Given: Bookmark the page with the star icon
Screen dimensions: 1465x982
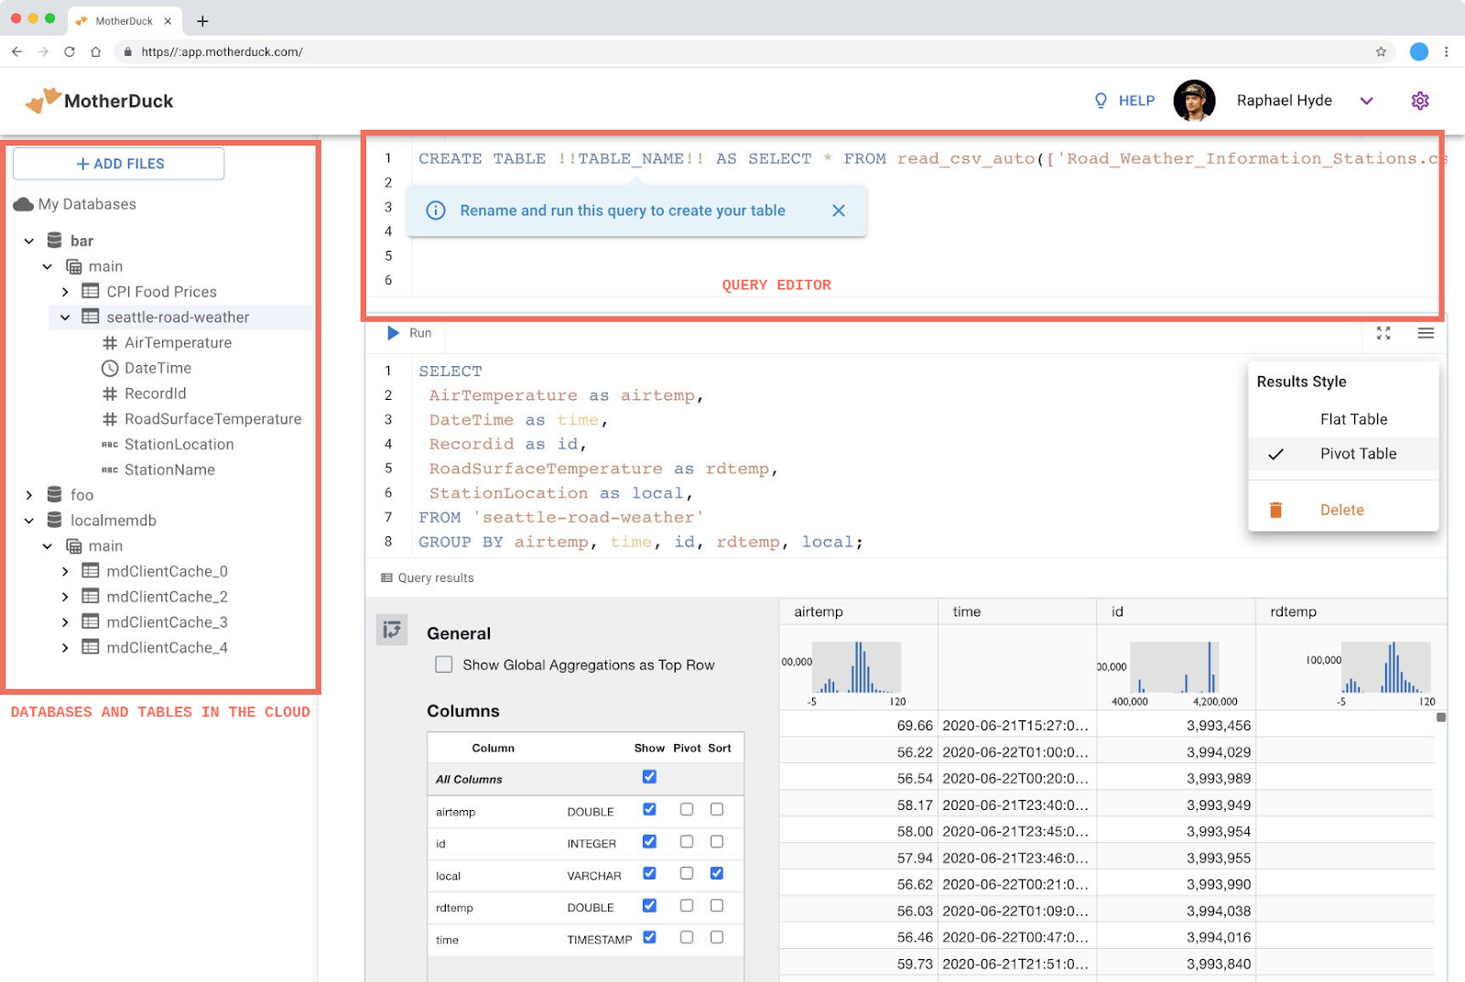Looking at the screenshot, I should pos(1381,52).
